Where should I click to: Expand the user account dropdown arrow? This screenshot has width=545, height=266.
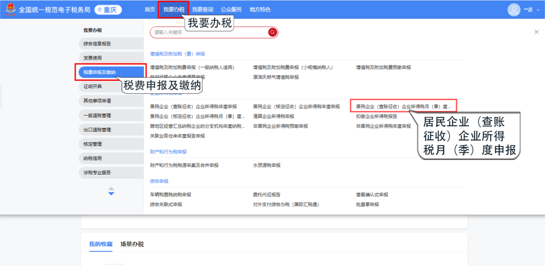click(x=538, y=10)
